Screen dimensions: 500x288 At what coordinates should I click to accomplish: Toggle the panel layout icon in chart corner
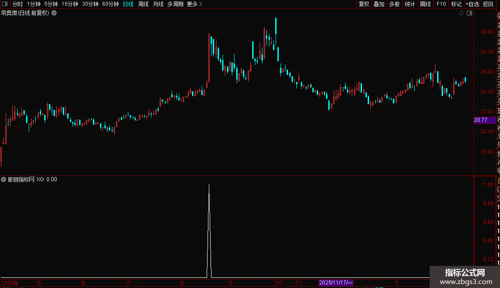(x=469, y=13)
